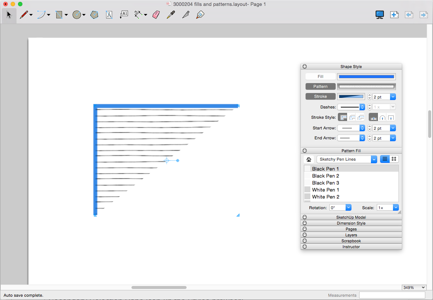Image resolution: width=433 pixels, height=300 pixels.
Task: Switch Pattern Fill panel to grid view
Action: (x=394, y=159)
